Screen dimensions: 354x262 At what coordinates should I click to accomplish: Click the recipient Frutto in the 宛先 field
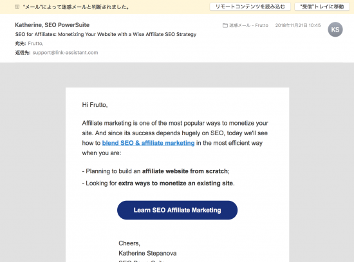(x=35, y=43)
